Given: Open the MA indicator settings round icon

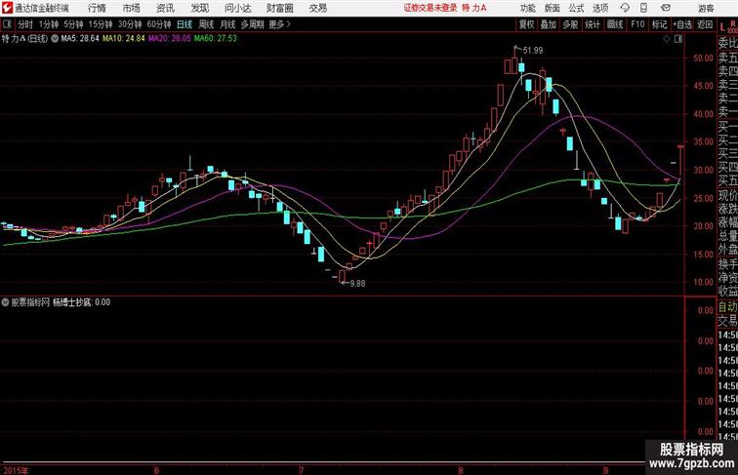Looking at the screenshot, I should [55, 39].
